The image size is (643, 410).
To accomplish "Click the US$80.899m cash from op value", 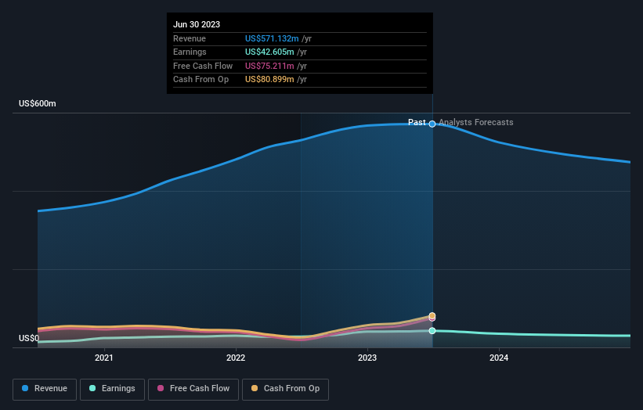I will click(x=269, y=80).
